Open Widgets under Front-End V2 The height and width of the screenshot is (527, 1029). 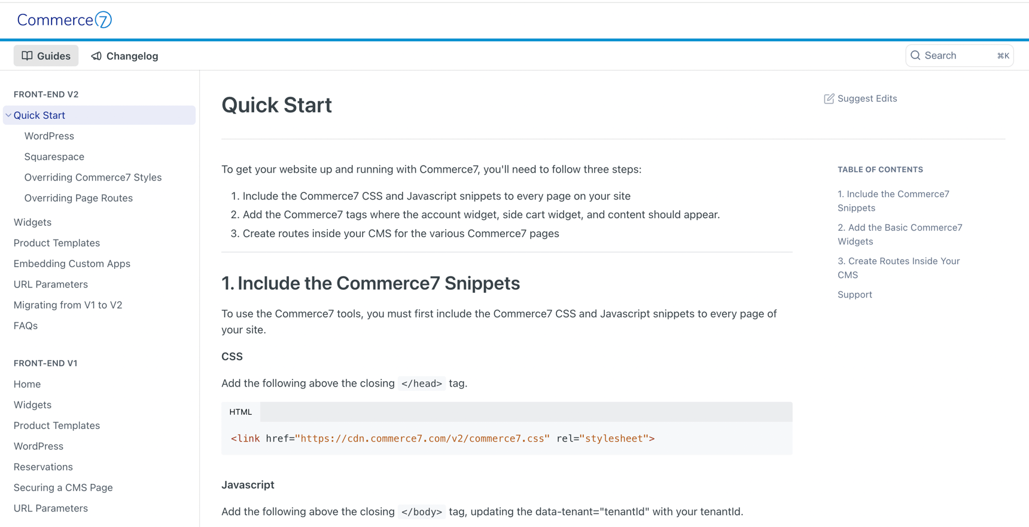(x=32, y=222)
